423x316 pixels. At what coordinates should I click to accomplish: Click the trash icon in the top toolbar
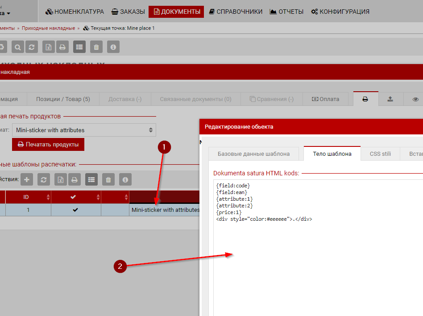(96, 47)
